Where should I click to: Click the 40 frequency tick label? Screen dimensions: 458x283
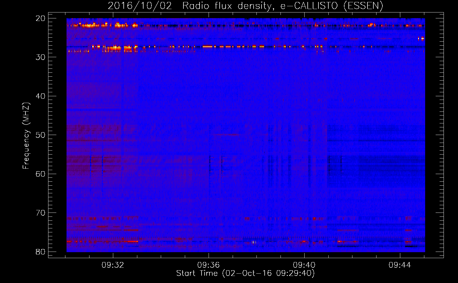pyautogui.click(x=40, y=96)
